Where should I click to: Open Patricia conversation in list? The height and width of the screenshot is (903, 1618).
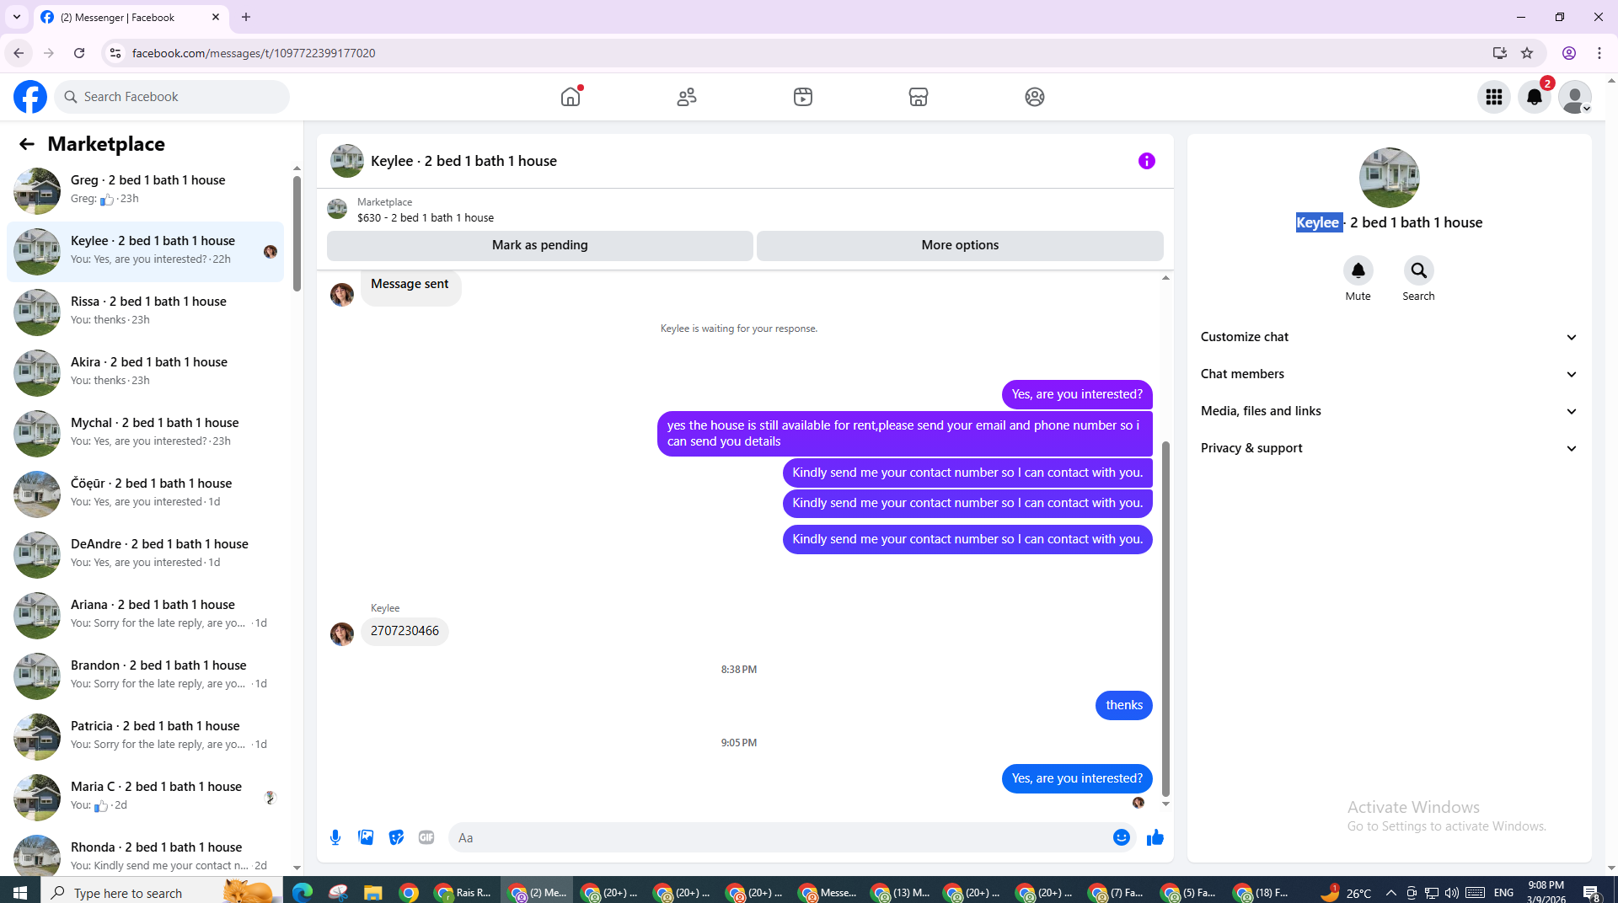146,736
